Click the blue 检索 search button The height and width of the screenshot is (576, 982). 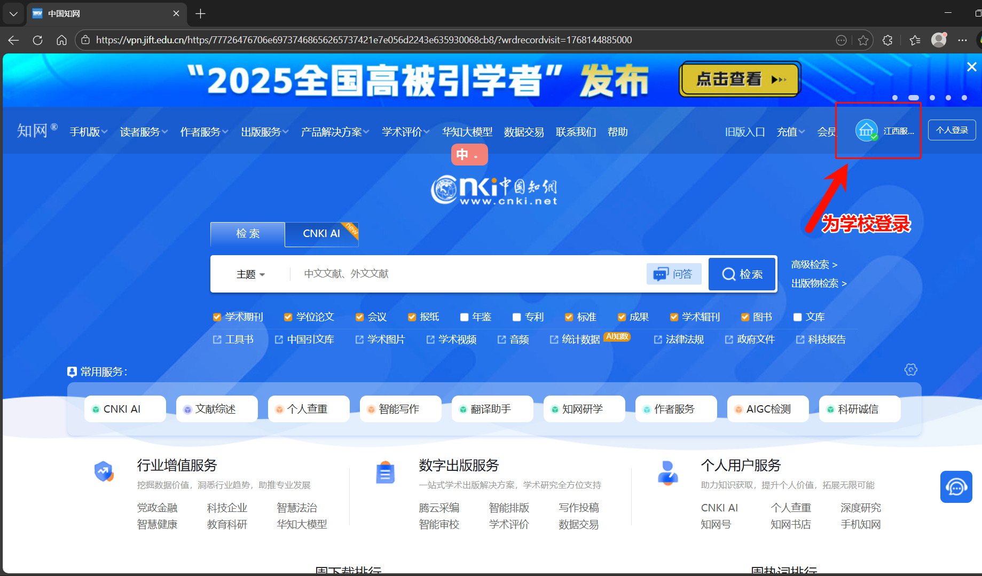click(742, 274)
